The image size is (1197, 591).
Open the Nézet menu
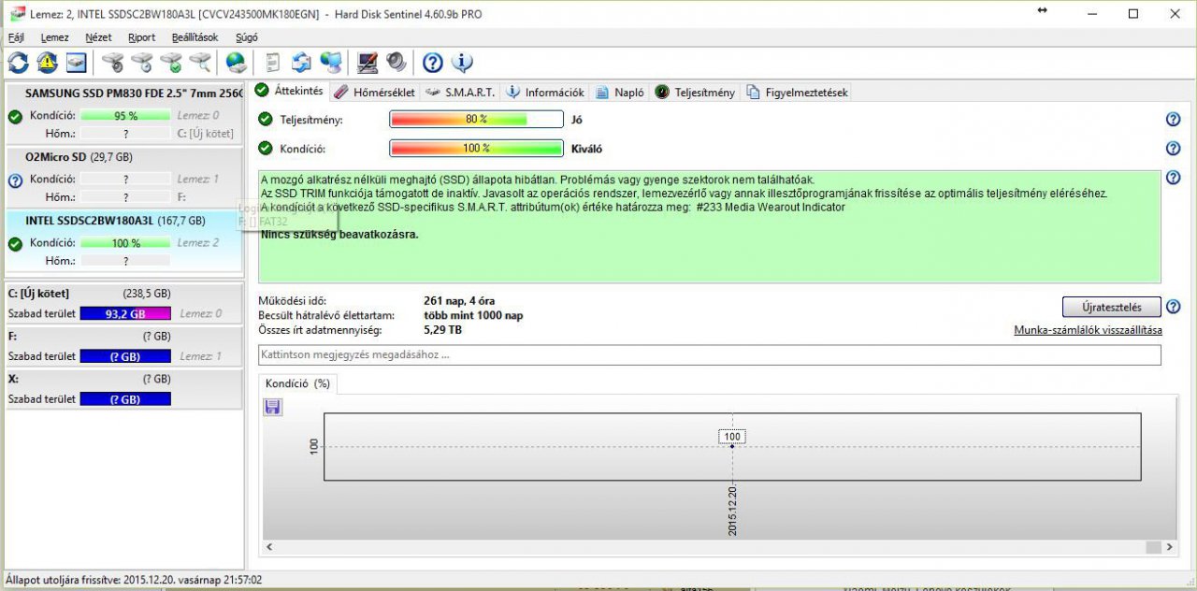coord(98,37)
